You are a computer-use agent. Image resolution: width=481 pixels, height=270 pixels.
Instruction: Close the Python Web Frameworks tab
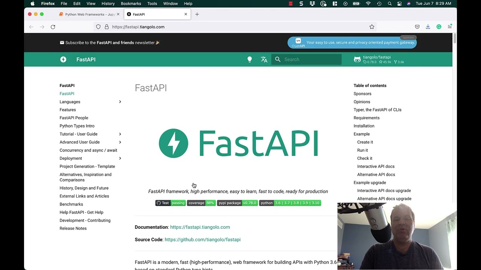pos(118,14)
